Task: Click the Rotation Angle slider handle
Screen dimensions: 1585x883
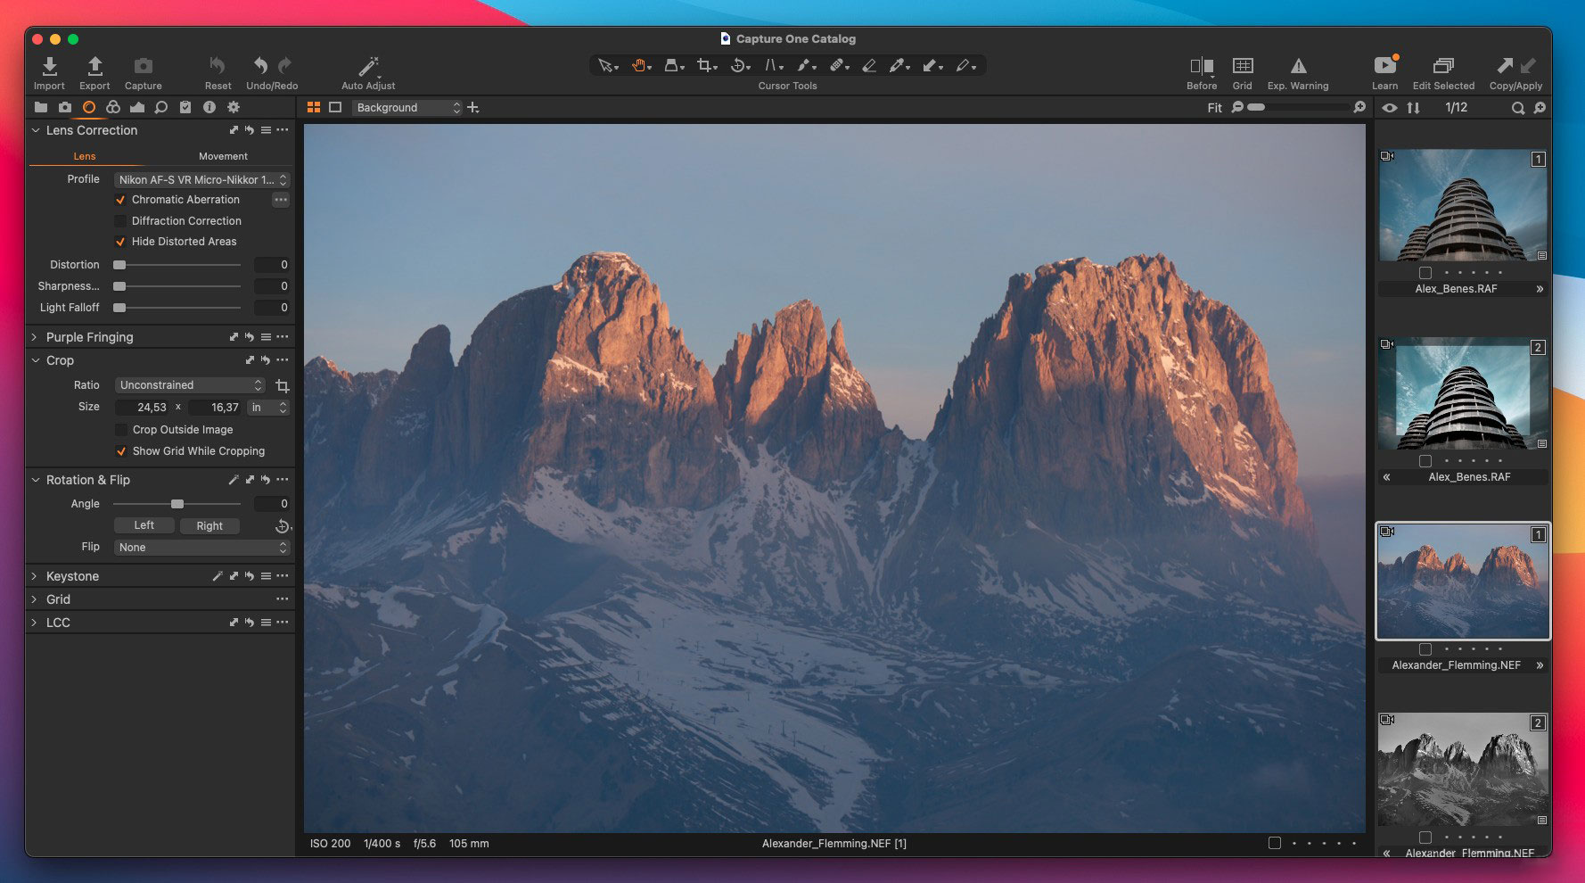Action: pos(177,504)
